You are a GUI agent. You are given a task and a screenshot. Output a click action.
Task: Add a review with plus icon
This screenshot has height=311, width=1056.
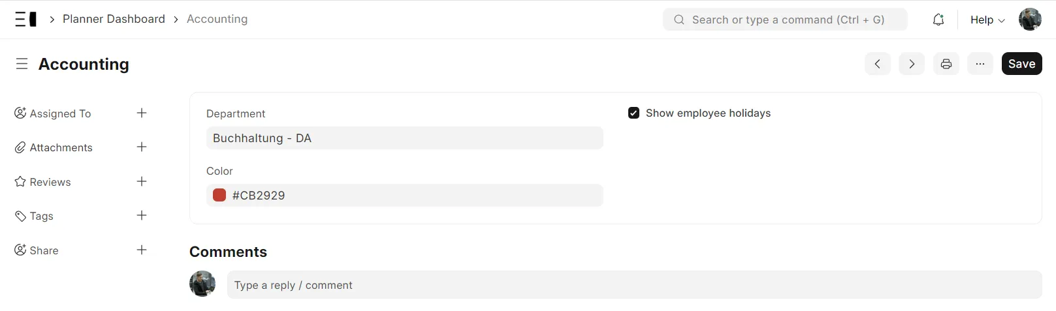(142, 181)
